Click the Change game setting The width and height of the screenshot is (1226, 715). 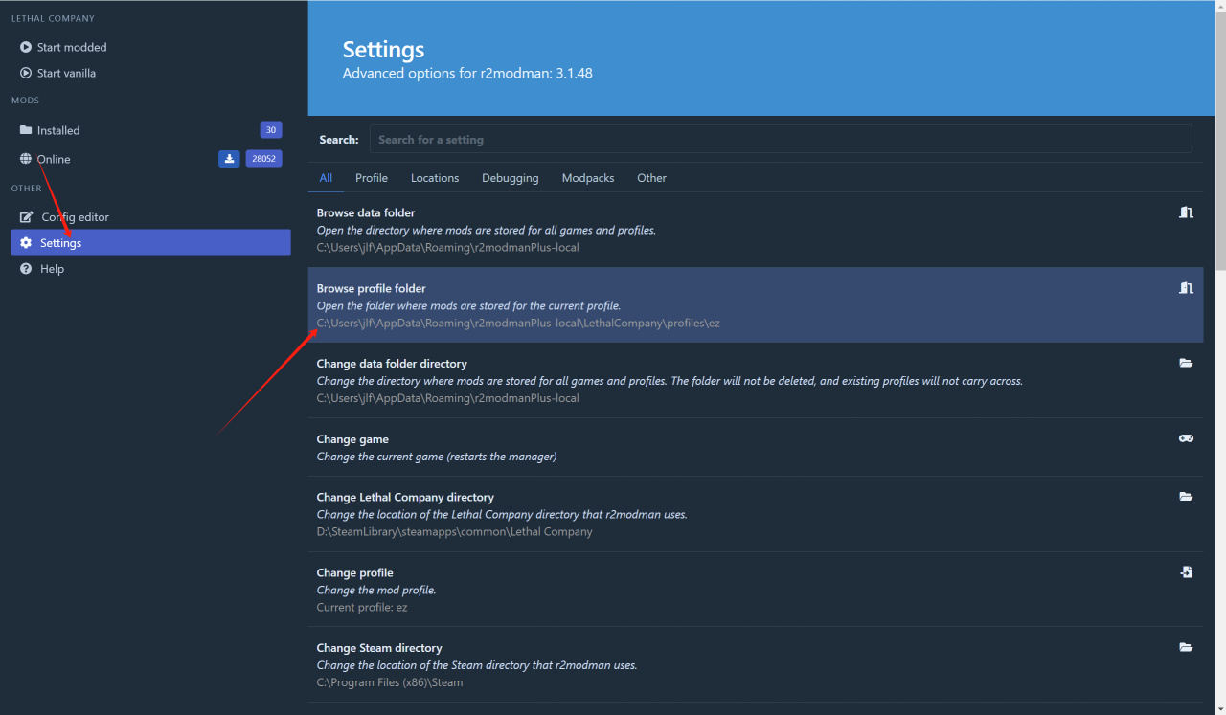[756, 448]
